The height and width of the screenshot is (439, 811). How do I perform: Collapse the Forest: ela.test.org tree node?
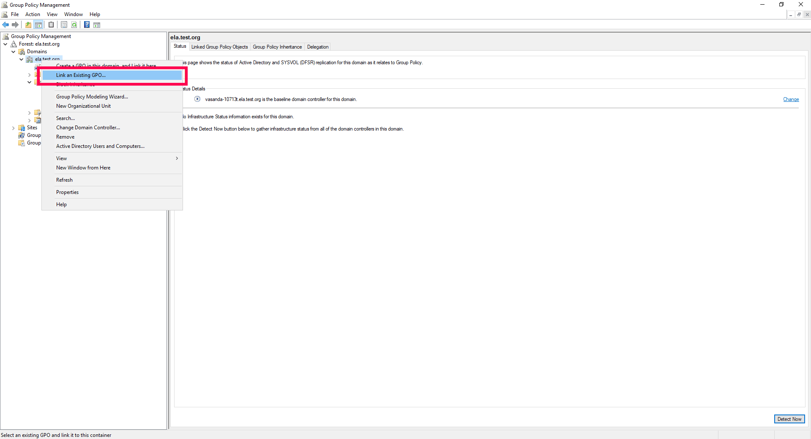[5, 44]
